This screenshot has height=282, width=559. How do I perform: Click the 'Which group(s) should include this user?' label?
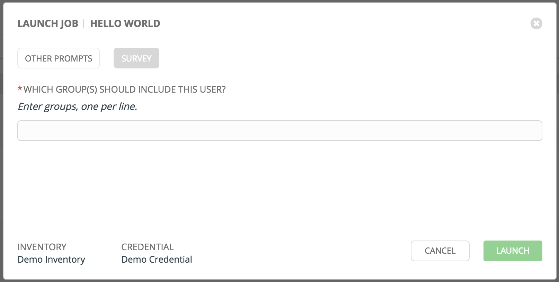125,90
